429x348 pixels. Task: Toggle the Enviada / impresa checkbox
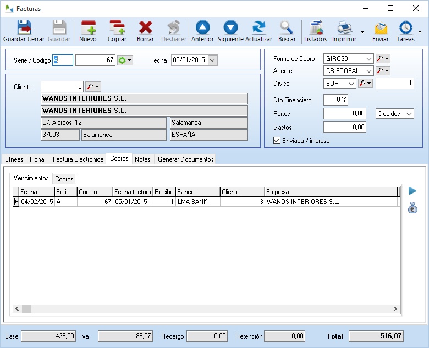(x=277, y=141)
